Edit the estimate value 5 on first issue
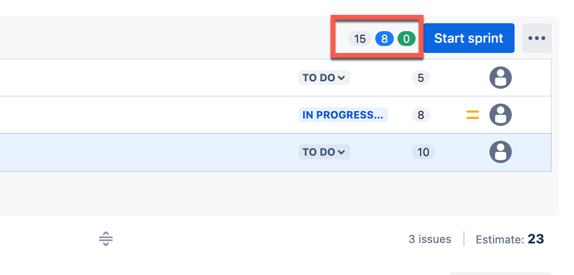This screenshot has height=275, width=574. click(420, 78)
